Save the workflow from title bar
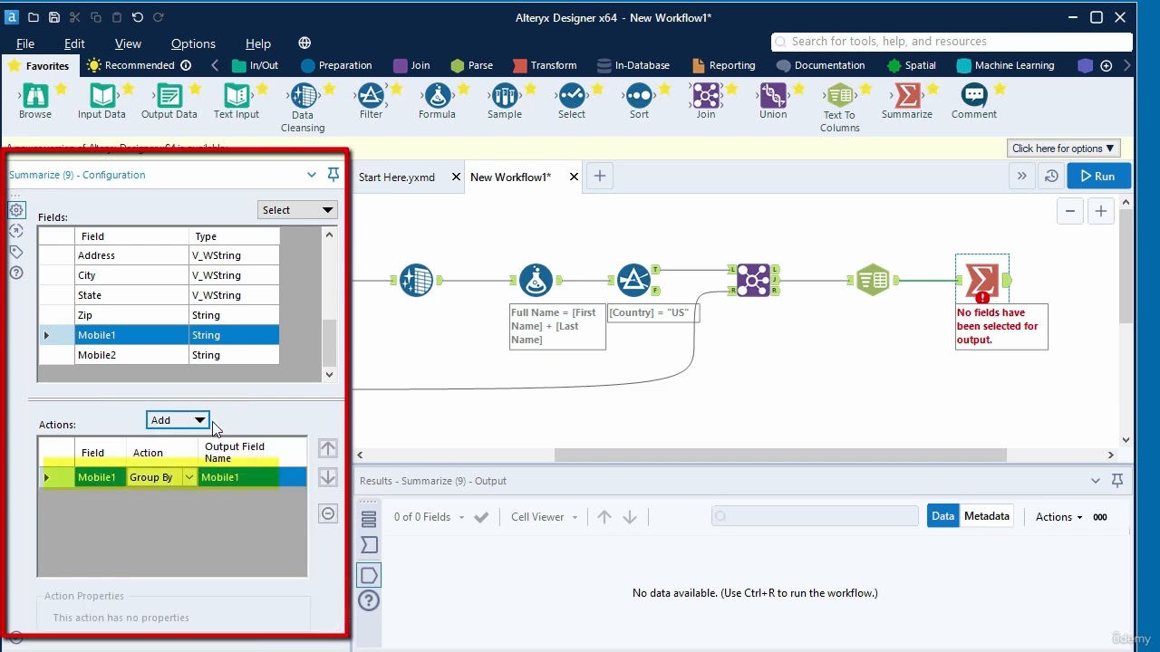Viewport: 1160px width, 652px height. tap(54, 17)
